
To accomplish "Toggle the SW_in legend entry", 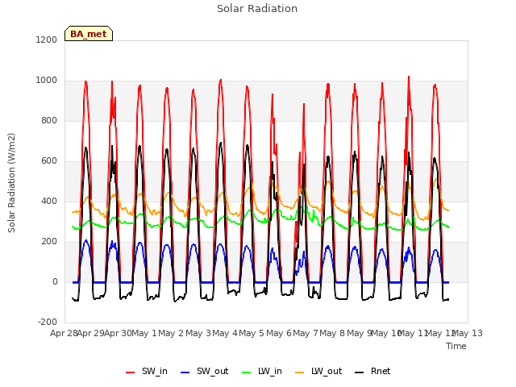I will (147, 372).
